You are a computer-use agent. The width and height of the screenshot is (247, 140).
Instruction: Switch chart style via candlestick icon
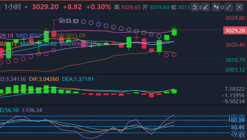point(216,7)
